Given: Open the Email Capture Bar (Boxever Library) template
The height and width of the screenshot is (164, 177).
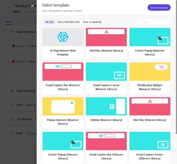Looking at the screenshot, I should (63, 79).
